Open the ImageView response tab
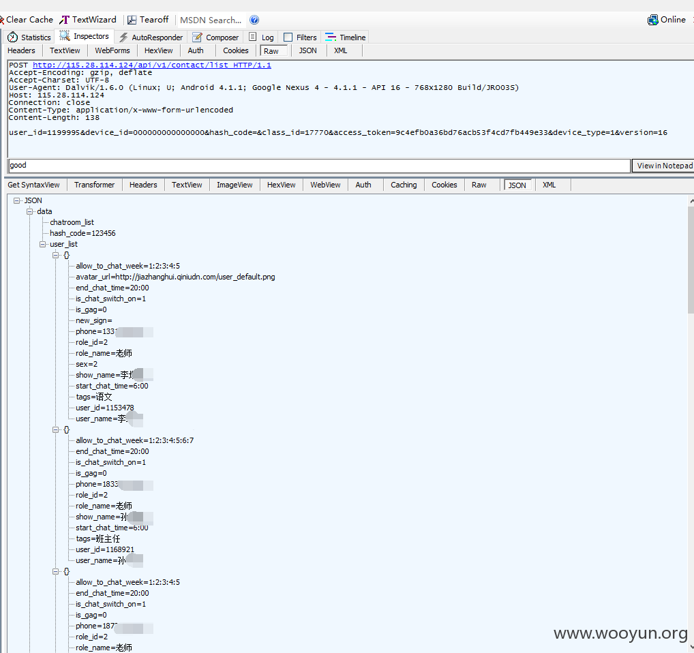The image size is (694, 653). click(x=235, y=185)
